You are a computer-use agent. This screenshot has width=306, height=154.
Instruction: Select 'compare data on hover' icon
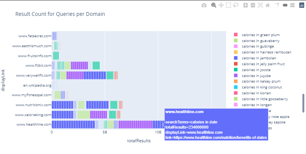pos(292,5)
